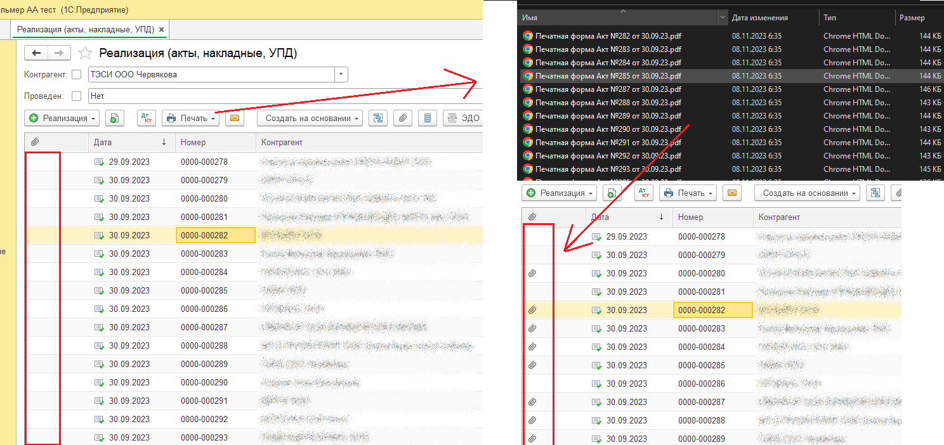Click the paperclip icon in row 0000-000287
Viewport: 944px width, 445px height.
[533, 402]
